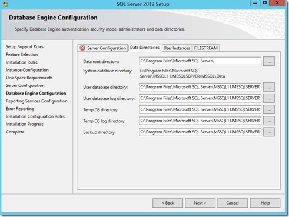The image size is (289, 217).
Task: Click the Backup directory field
Action: tap(200, 132)
